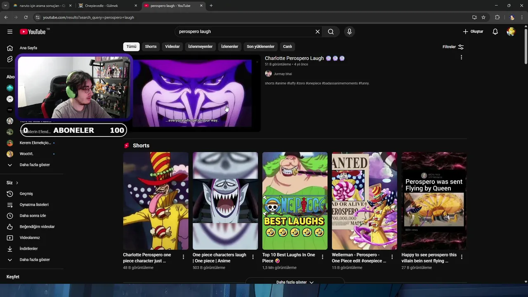The width and height of the screenshot is (528, 297).
Task: Open options for Happy to see perospero short
Action: (x=462, y=257)
